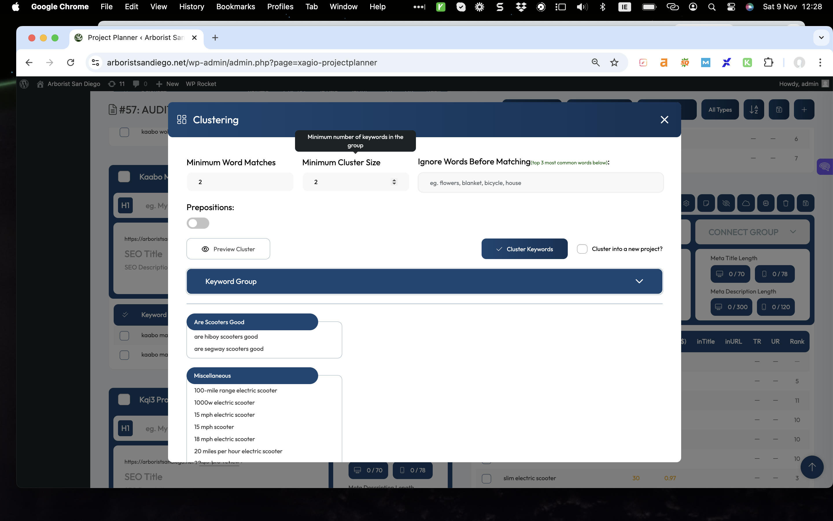This screenshot has height=521, width=833.
Task: Click the Bluetooth menu bar icon
Action: tap(602, 7)
